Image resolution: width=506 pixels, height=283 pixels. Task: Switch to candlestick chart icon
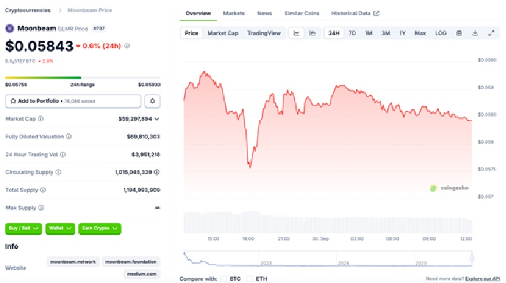coord(312,33)
